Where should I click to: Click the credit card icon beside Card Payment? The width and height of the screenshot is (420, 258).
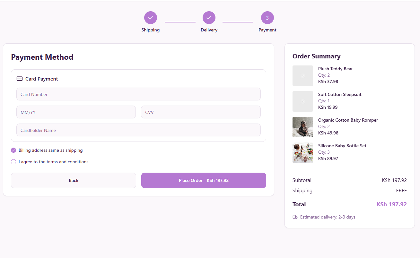click(20, 79)
